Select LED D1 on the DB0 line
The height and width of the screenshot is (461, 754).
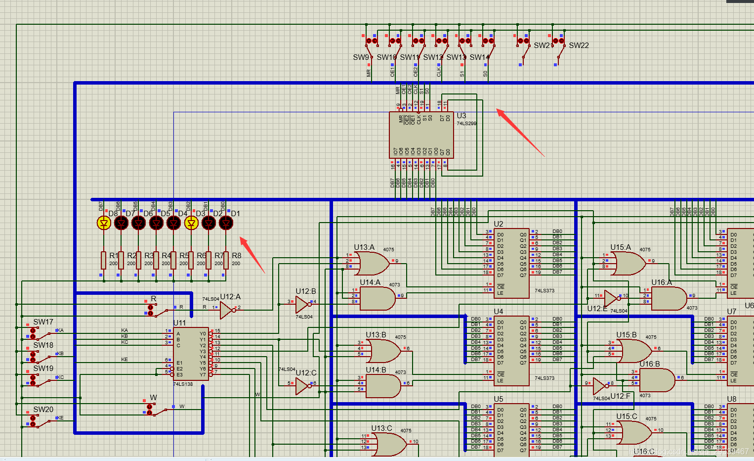coord(226,223)
